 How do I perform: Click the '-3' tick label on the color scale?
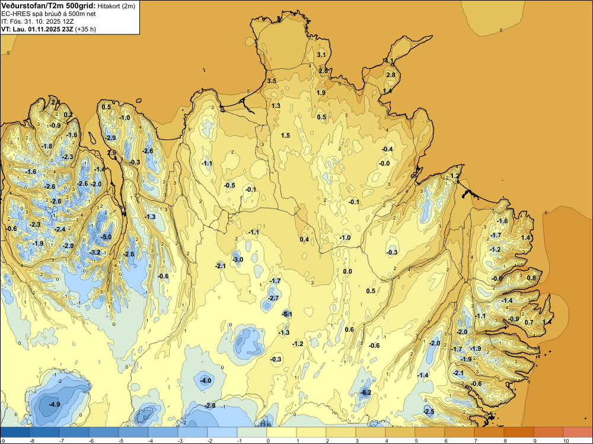coord(180,440)
